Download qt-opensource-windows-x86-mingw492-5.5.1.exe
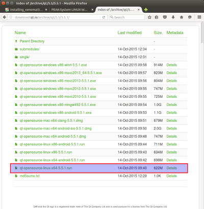This screenshot has height=209, width=204. pyautogui.click(x=58, y=104)
